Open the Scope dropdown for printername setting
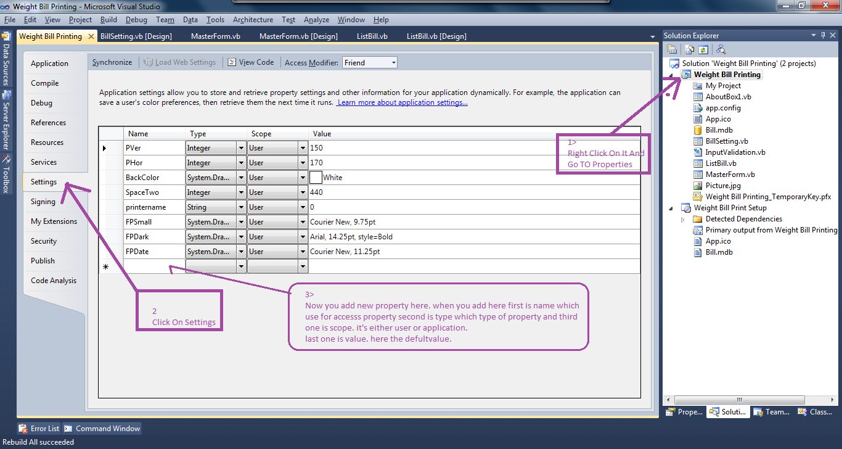The height and width of the screenshot is (449, 842). click(x=302, y=207)
